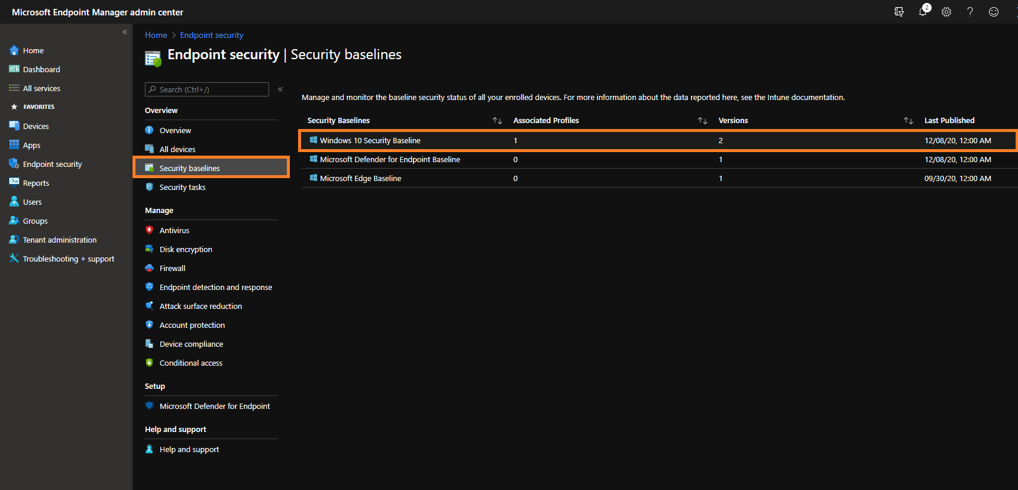Click 09/30/20, 12:00 AM published date
Screen dimensions: 1018x490
(958, 178)
